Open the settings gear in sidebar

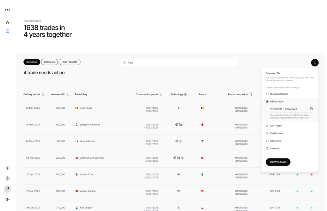point(7,168)
